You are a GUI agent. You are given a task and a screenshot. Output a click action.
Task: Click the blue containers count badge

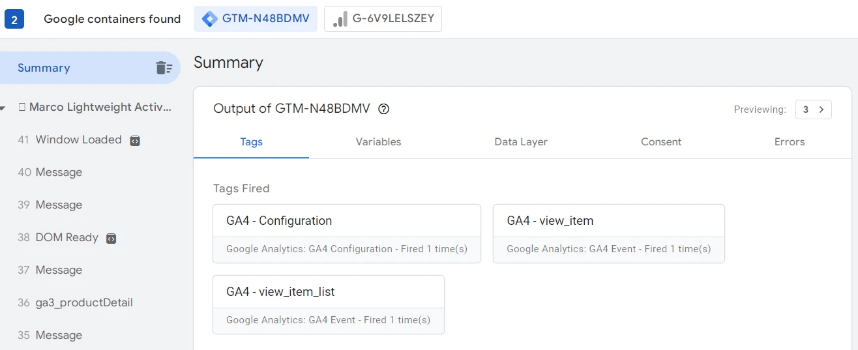pyautogui.click(x=14, y=20)
